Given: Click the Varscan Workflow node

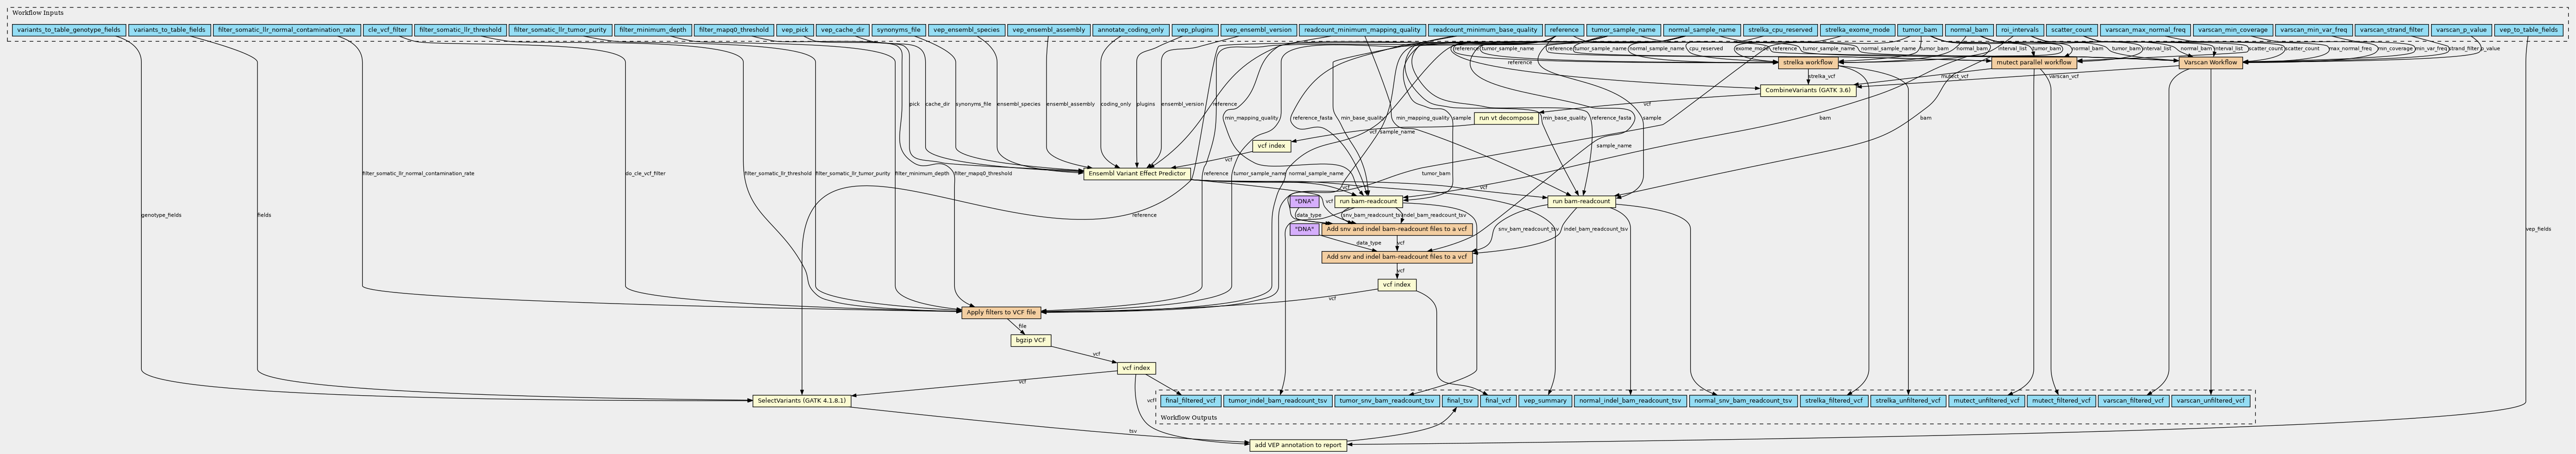Looking at the screenshot, I should point(2210,63).
